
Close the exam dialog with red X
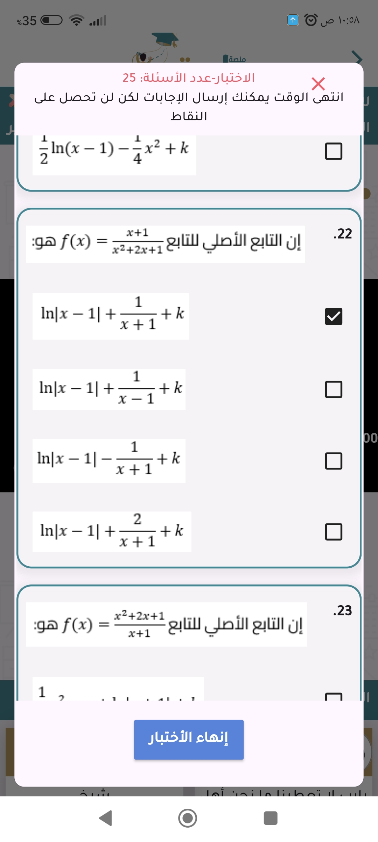(318, 84)
